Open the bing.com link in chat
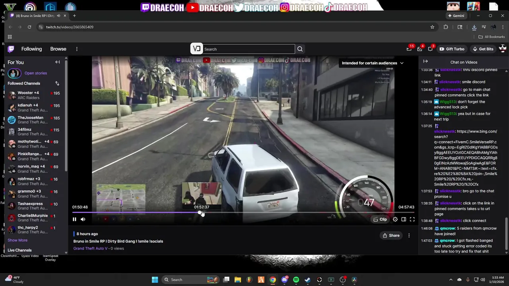The image size is (509, 286). click(466, 158)
